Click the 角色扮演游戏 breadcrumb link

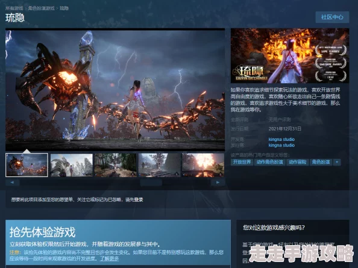[x=42, y=8]
